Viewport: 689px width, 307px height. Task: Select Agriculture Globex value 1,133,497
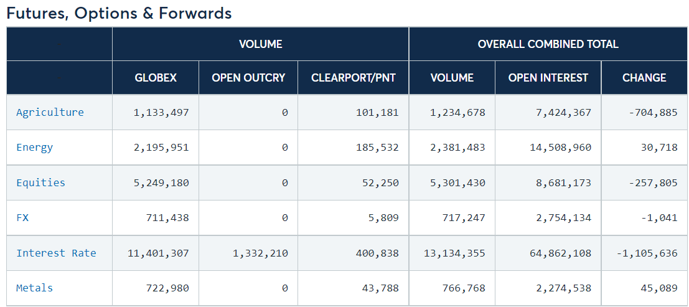pos(161,113)
